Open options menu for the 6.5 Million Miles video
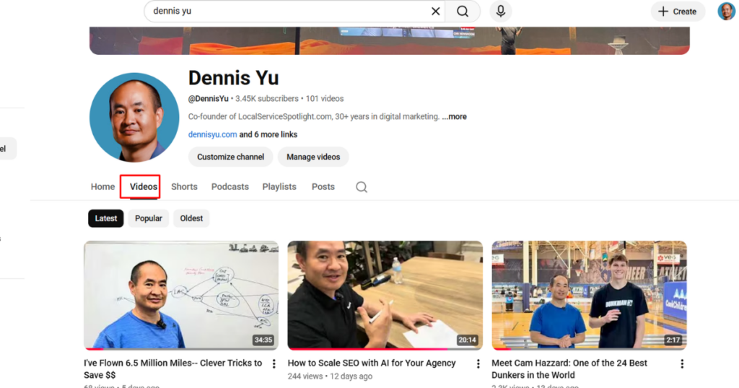 tap(274, 363)
